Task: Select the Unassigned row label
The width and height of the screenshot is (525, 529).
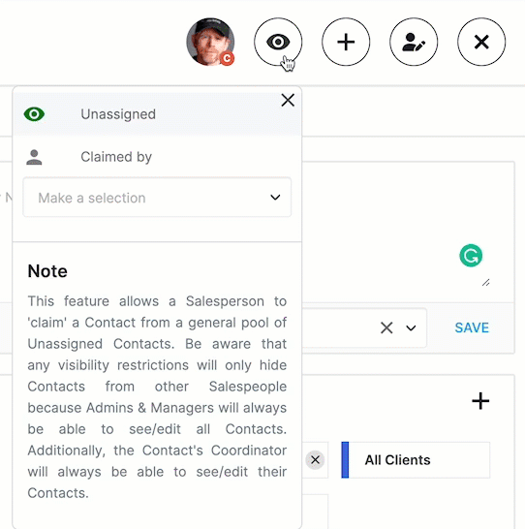Action: click(x=118, y=114)
